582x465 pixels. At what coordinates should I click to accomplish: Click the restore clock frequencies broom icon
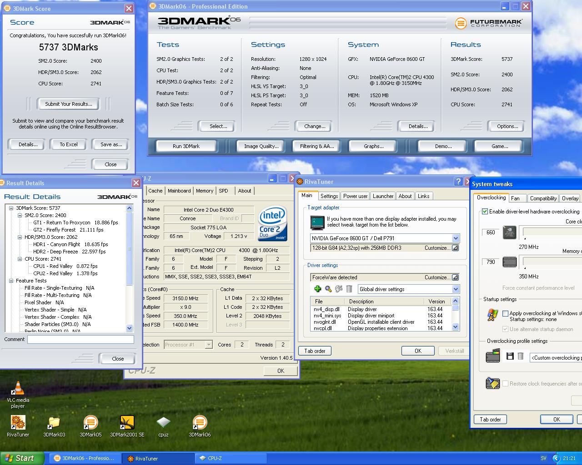coord(492,383)
